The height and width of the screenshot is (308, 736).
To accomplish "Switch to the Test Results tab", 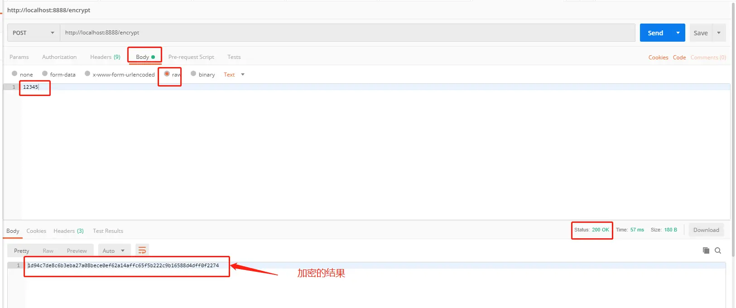I will [108, 231].
